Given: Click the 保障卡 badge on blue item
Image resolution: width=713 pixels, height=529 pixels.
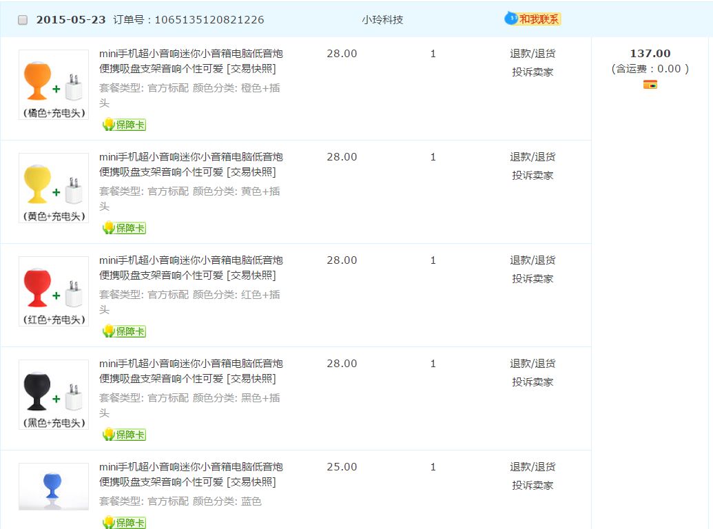Looking at the screenshot, I should (125, 523).
